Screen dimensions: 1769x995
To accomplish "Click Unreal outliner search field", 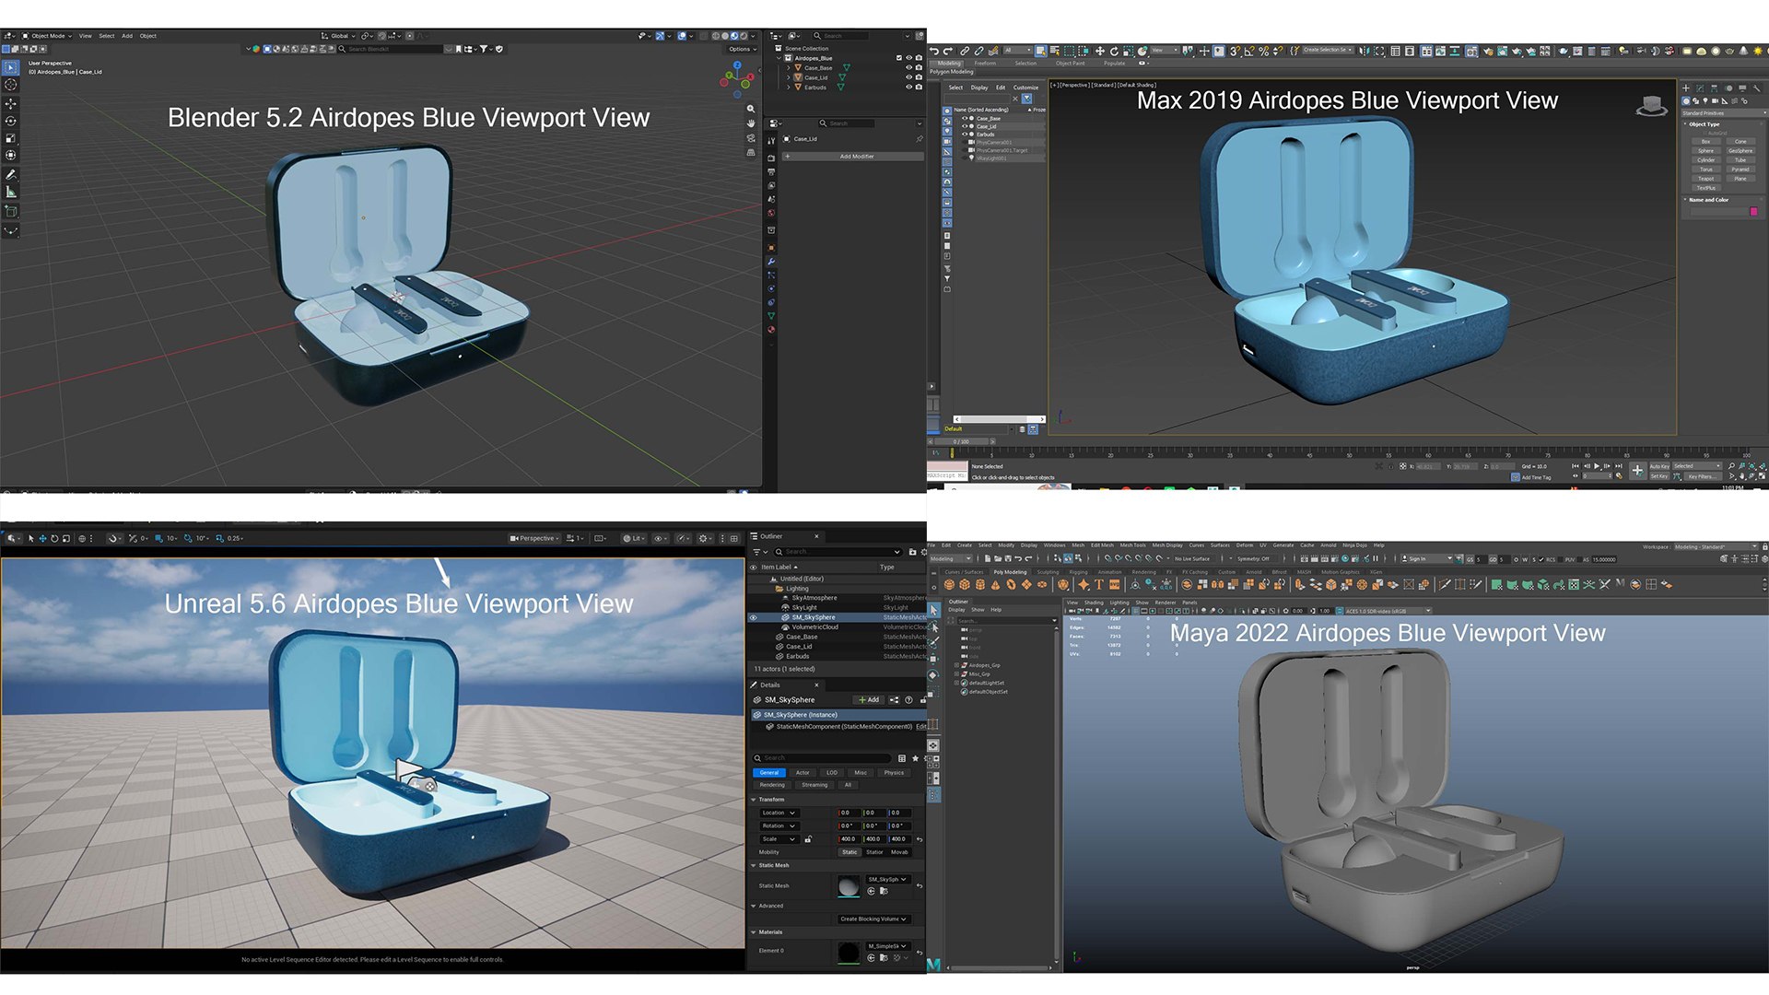I will (837, 552).
